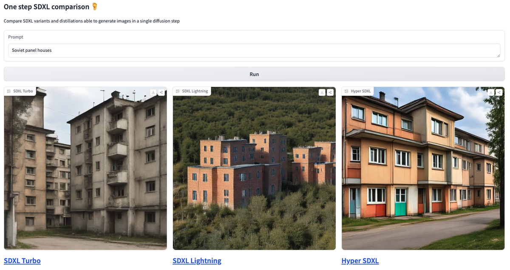This screenshot has width=510, height=270.
Task: Select the orange houses street image
Action: 423,168
